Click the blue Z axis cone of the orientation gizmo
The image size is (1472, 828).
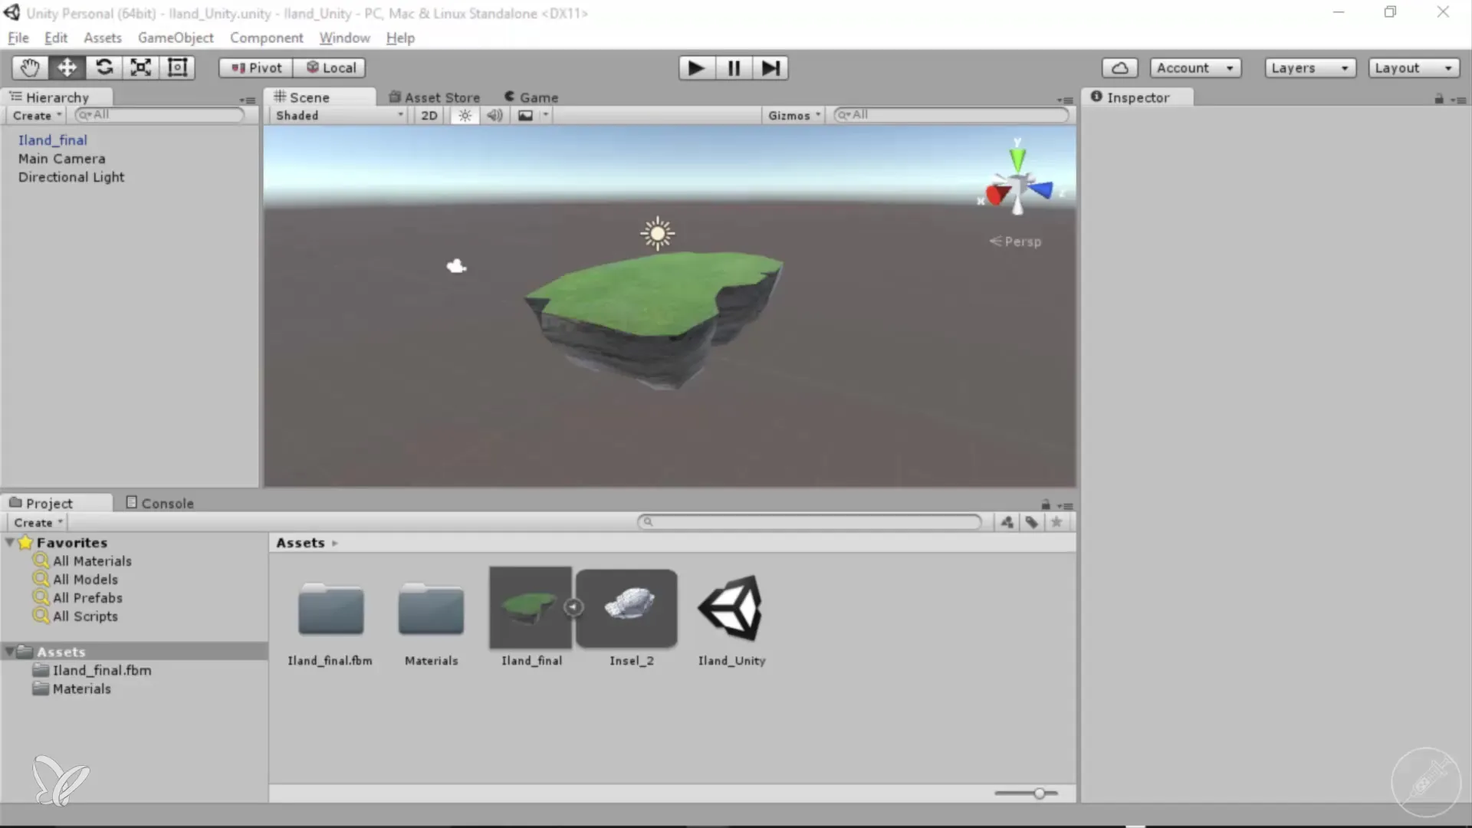tap(1042, 189)
